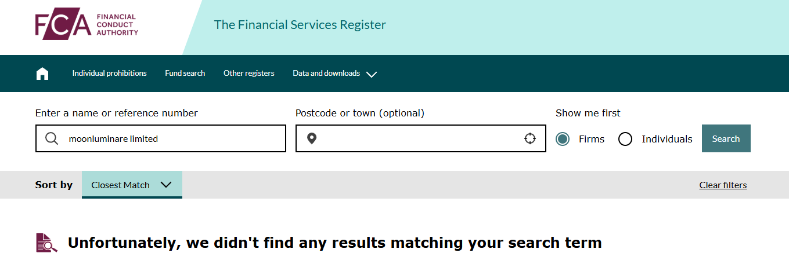The width and height of the screenshot is (789, 271).
Task: Click the location pin icon
Action: pyautogui.click(x=312, y=138)
